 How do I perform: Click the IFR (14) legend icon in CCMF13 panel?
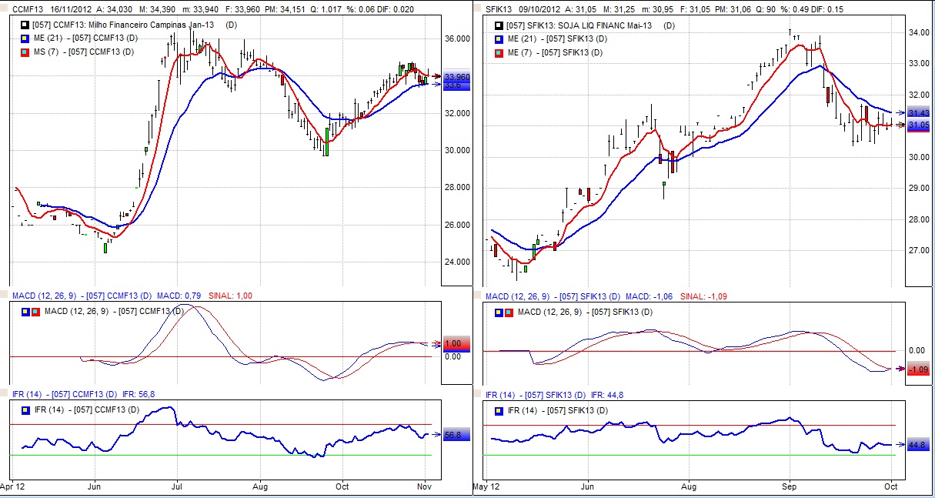pos(25,410)
